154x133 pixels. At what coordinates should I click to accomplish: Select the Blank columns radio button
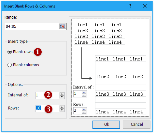click(9, 65)
